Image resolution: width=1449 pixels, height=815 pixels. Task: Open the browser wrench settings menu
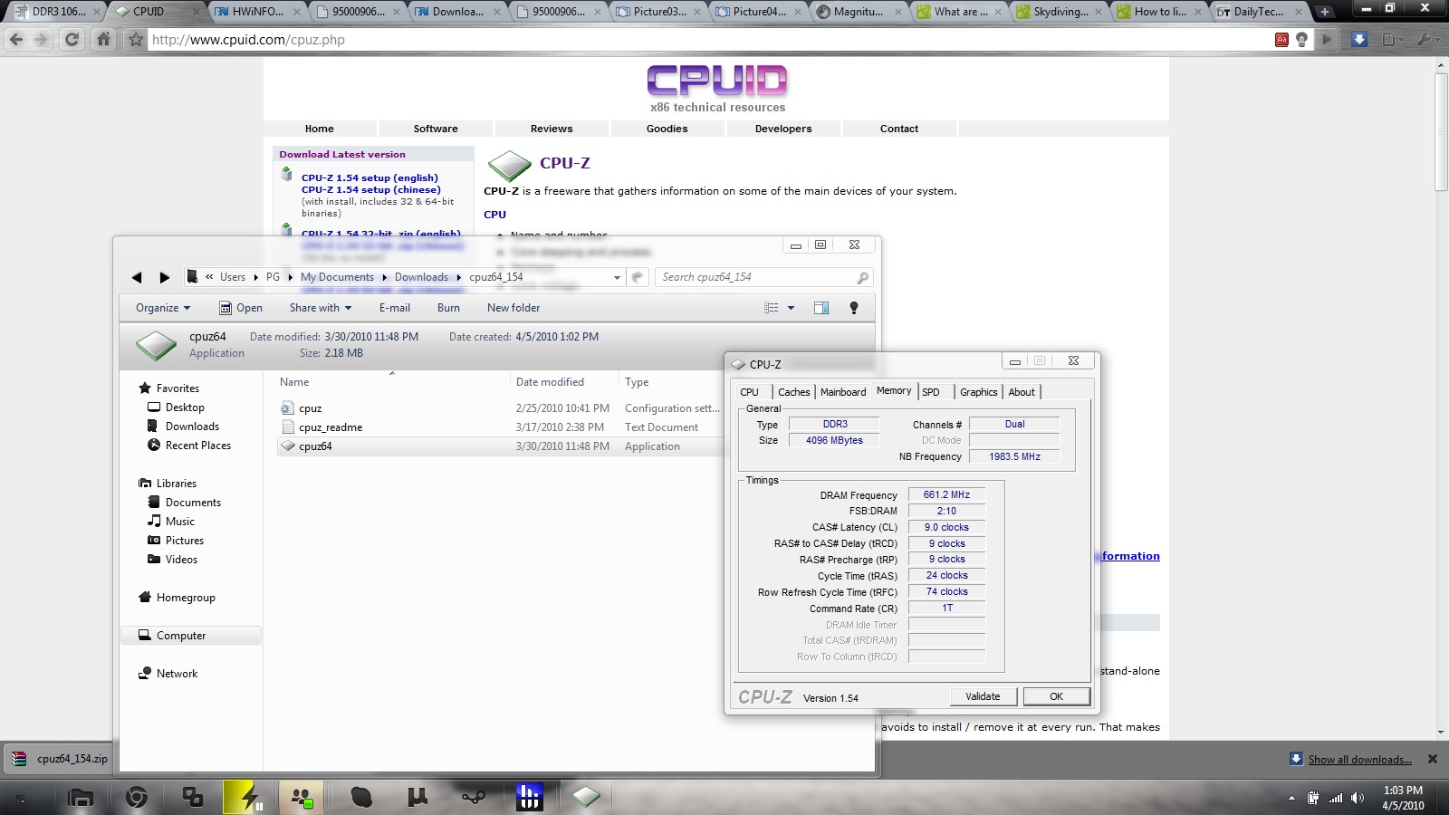1427,40
